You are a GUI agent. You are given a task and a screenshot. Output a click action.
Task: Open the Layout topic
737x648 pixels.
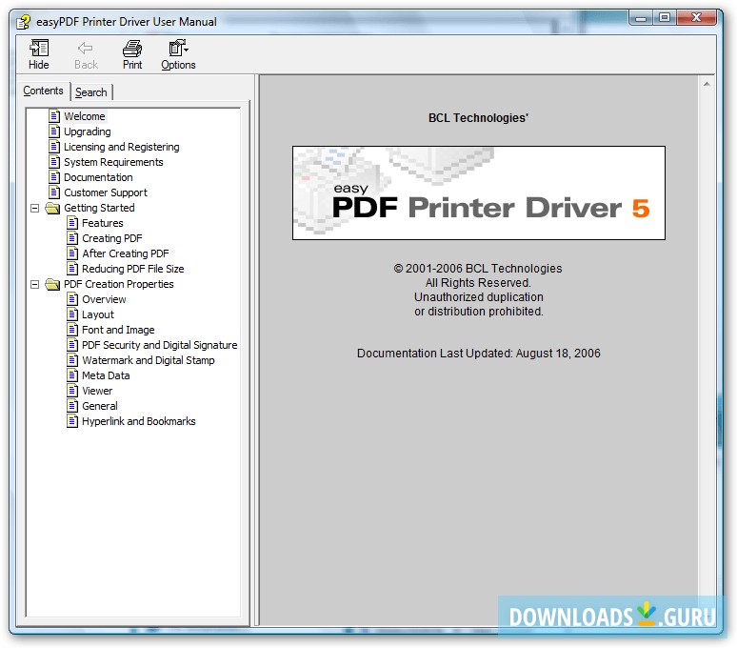(x=98, y=314)
